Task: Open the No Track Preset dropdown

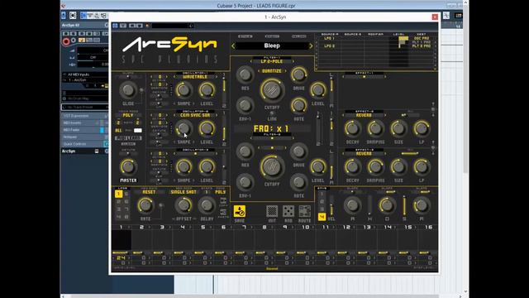Action: pos(84,107)
